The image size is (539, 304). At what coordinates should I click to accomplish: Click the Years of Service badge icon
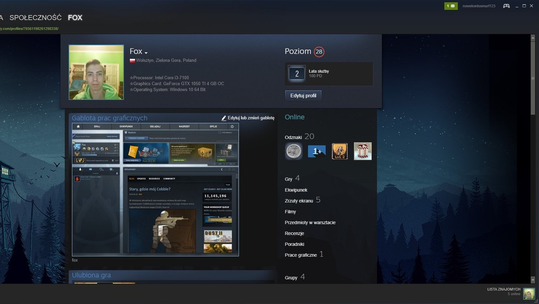(297, 74)
